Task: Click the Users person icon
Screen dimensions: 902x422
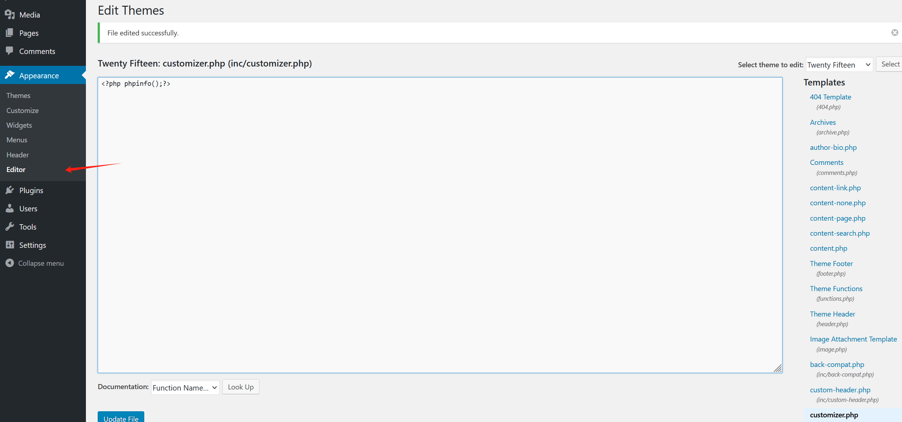Action: pyautogui.click(x=10, y=208)
